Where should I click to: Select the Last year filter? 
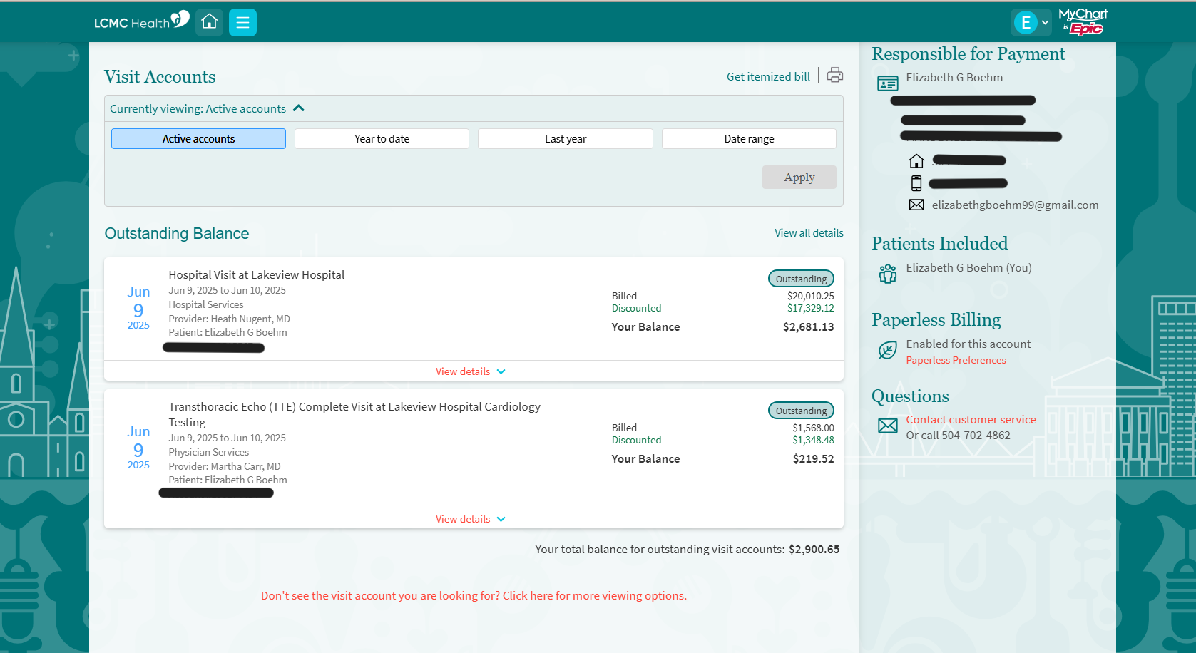565,139
